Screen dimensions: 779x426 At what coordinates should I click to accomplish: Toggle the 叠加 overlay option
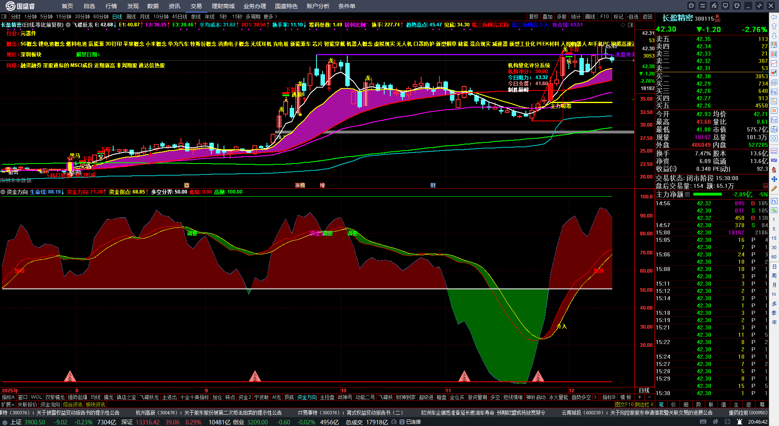[548, 17]
